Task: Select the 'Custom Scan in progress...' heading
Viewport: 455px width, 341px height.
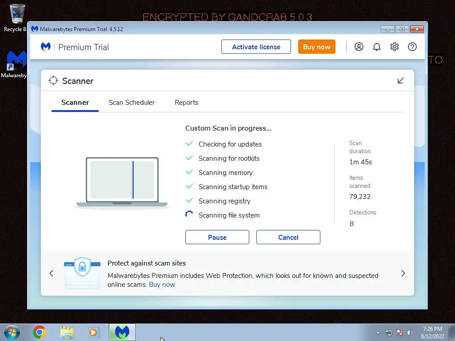Action: pyautogui.click(x=228, y=128)
